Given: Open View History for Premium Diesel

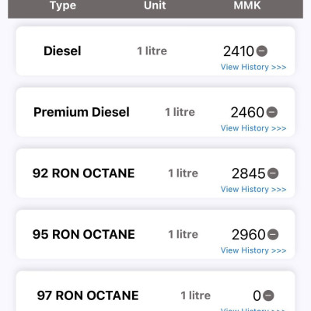Looking at the screenshot, I should point(253,128).
